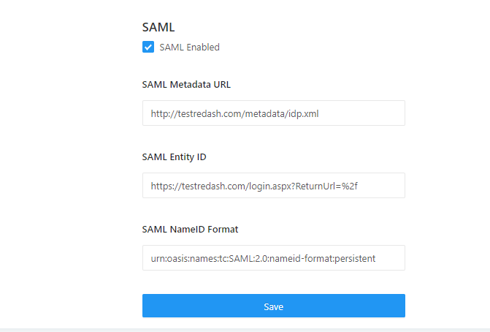
Task: Click the SAML section heading
Action: pyautogui.click(x=158, y=27)
